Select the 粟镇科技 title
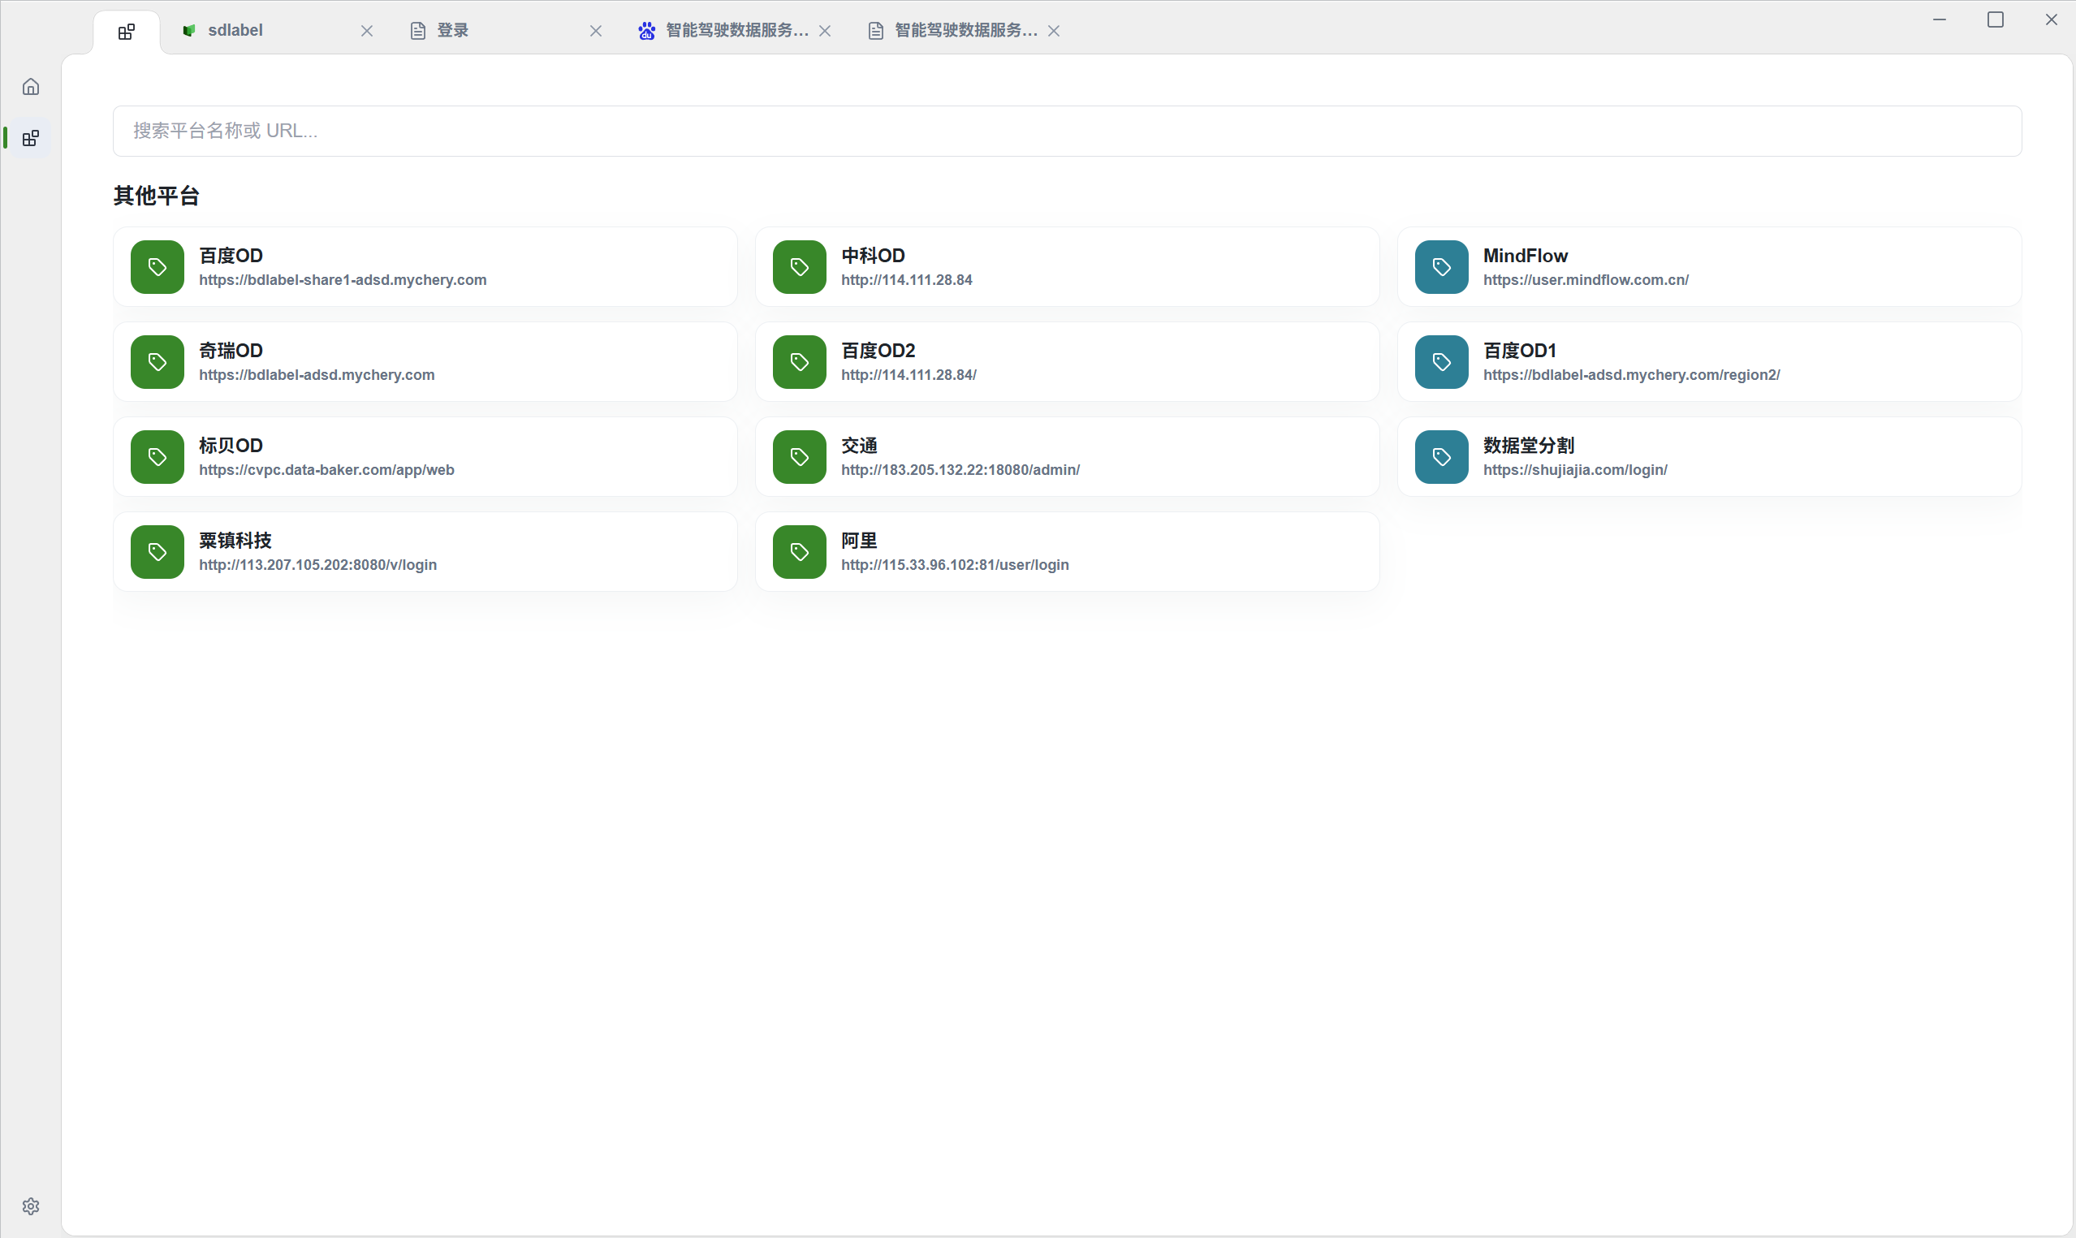The height and width of the screenshot is (1238, 2076). pos(235,541)
